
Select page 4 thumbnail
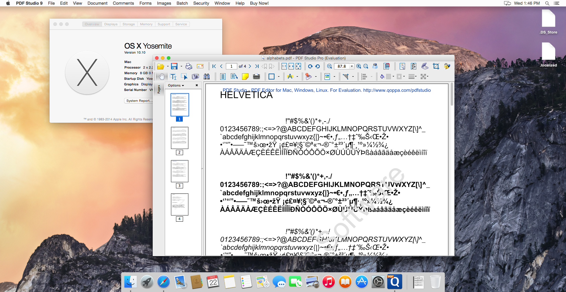pyautogui.click(x=180, y=204)
